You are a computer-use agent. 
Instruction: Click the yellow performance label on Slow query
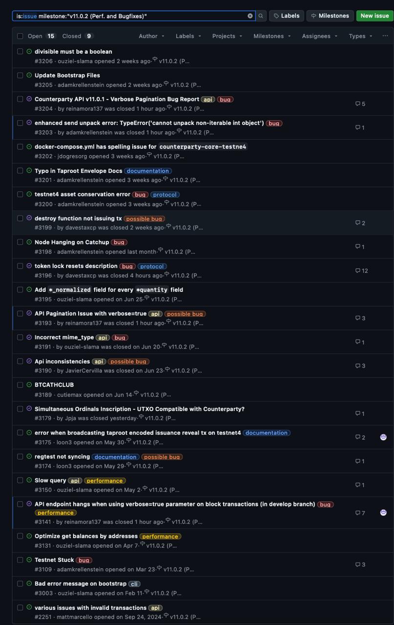[104, 480]
